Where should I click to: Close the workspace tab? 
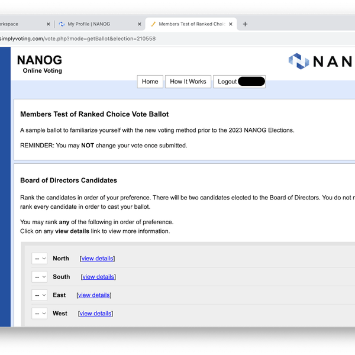[49, 24]
